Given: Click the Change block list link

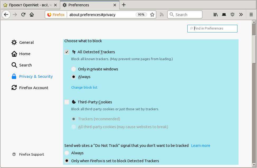Looking at the screenshot, I should (x=84, y=87).
